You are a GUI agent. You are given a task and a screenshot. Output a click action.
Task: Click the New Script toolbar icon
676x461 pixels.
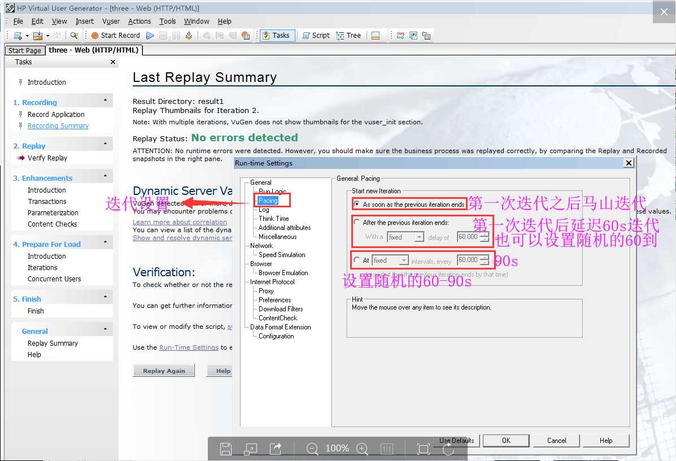[18, 36]
